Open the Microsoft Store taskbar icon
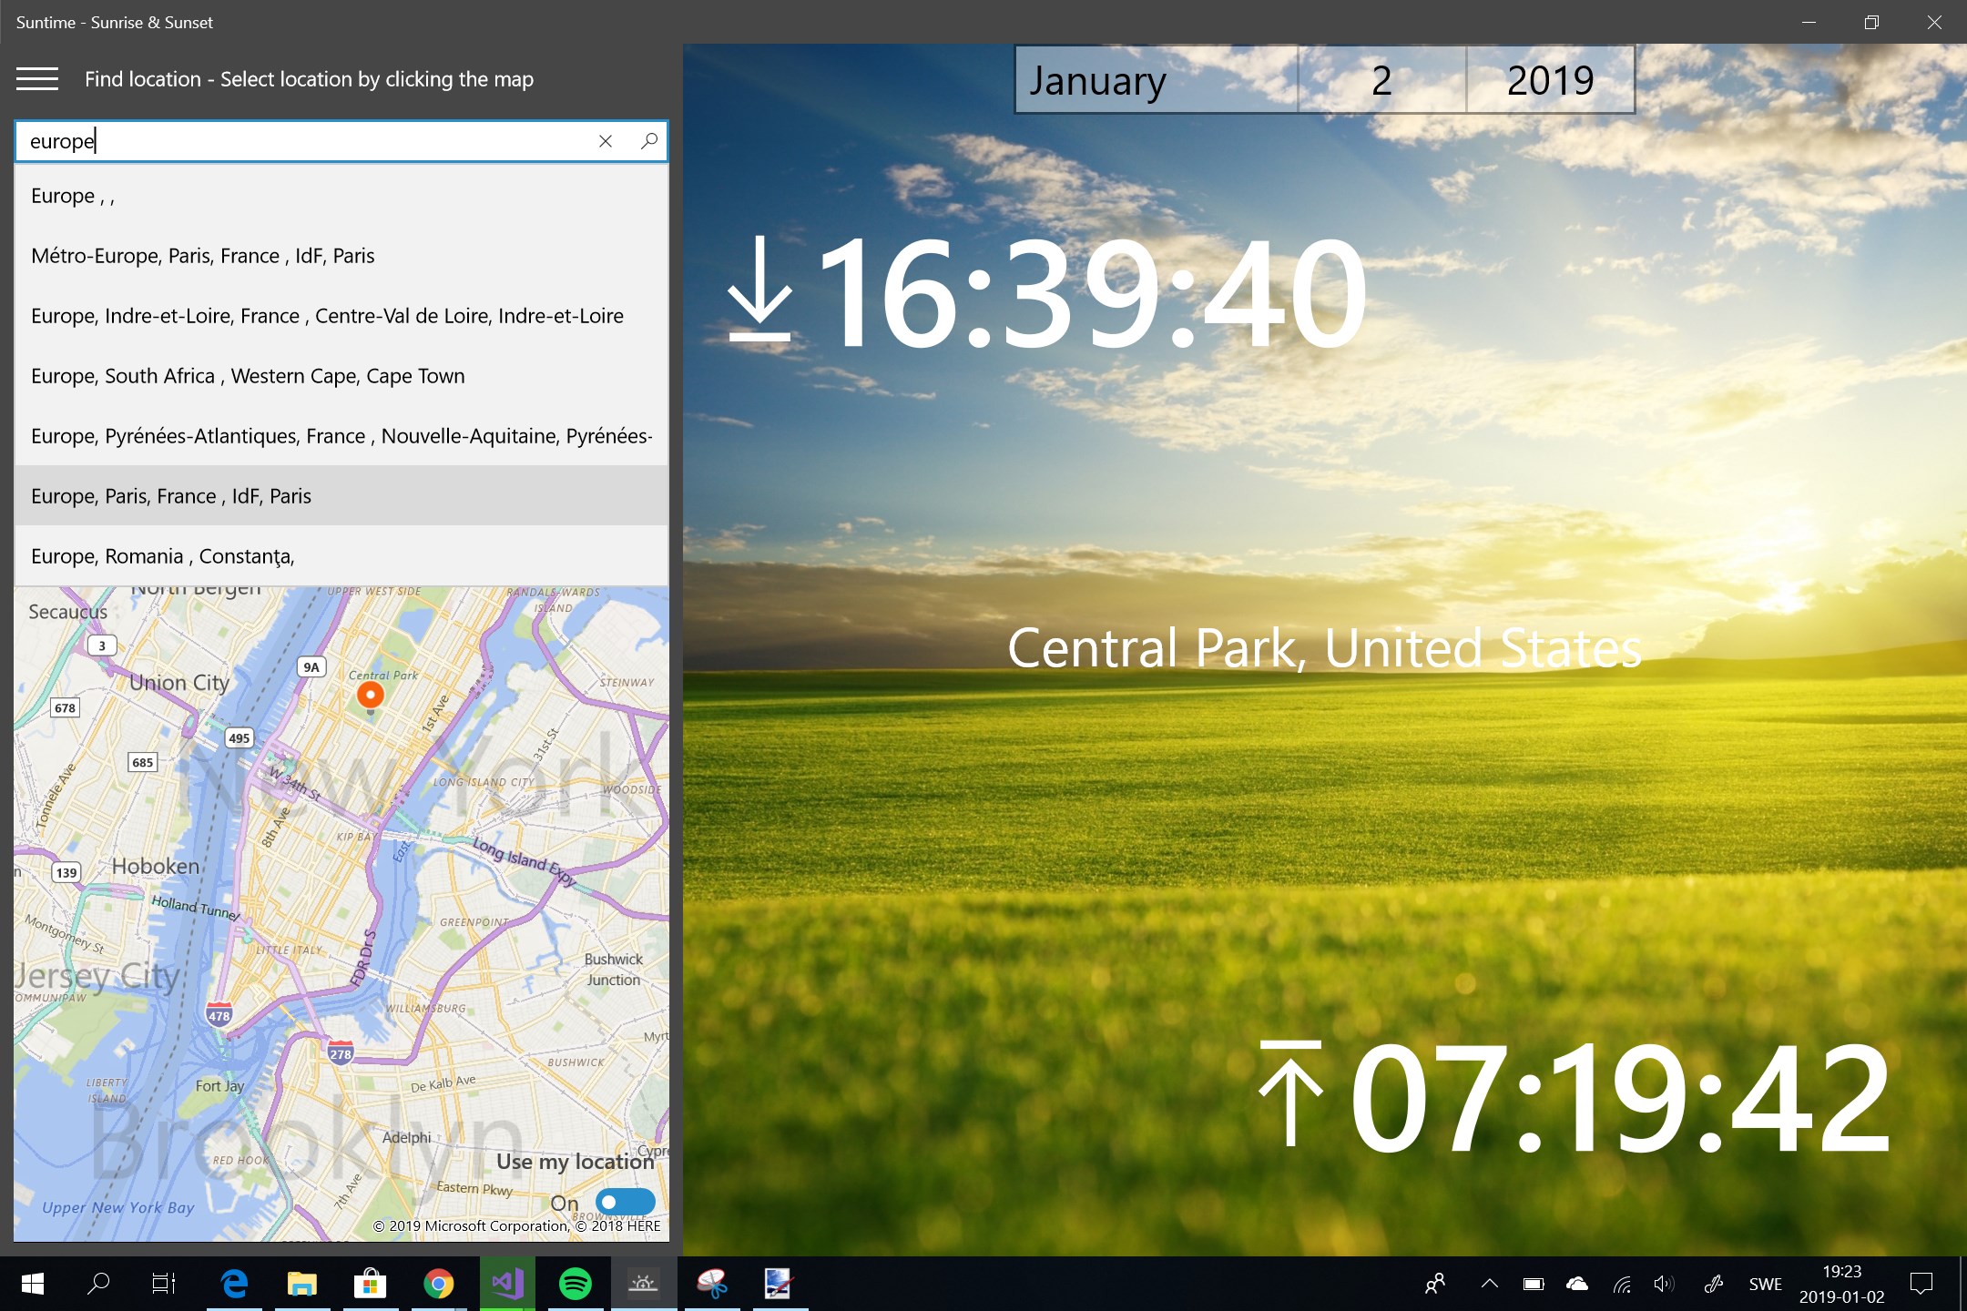1967x1311 pixels. point(370,1284)
